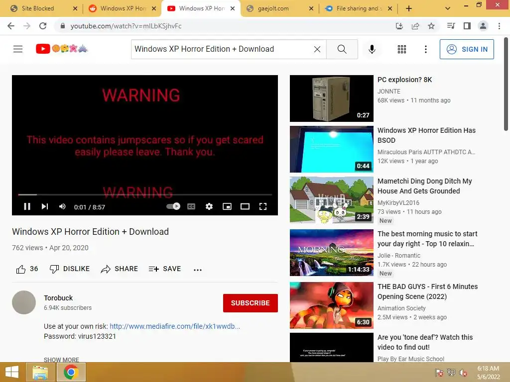Viewport: 510px width, 382px height.
Task: Open the Torobuck channel name link
Action: click(x=58, y=298)
